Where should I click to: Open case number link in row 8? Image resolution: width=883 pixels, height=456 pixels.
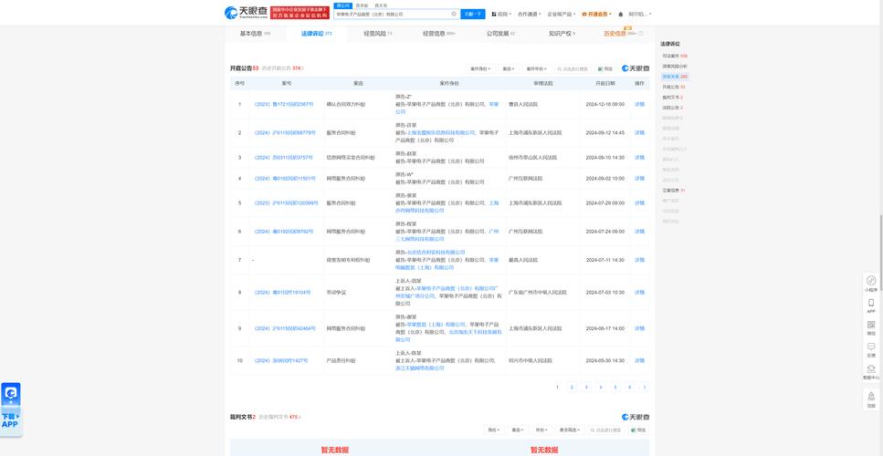[281, 293]
